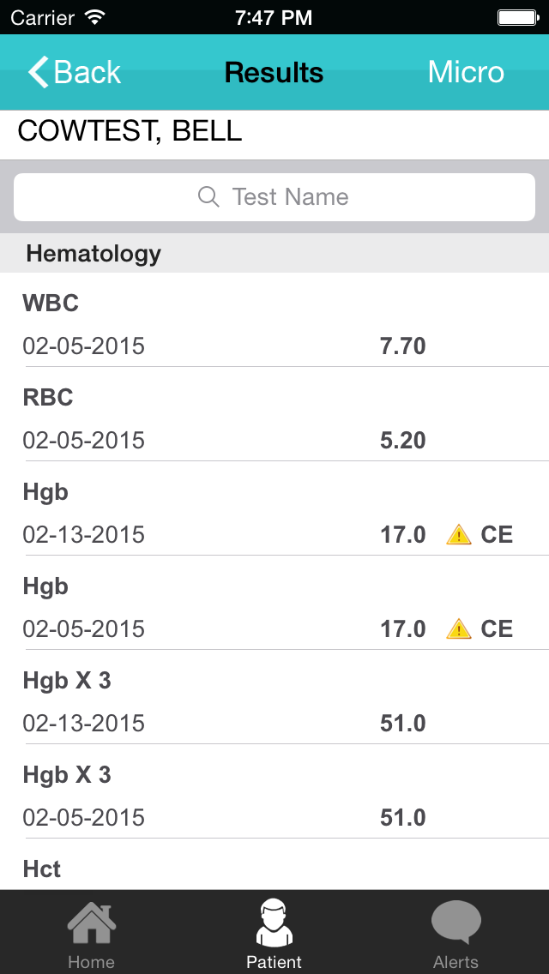
Task: Tap the Hematology section header
Action: [x=274, y=254]
